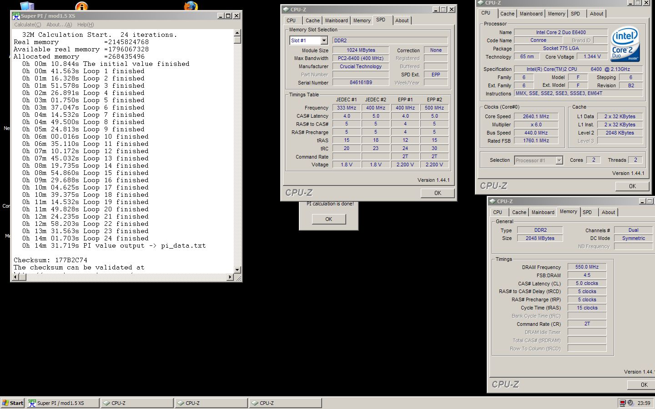The width and height of the screenshot is (655, 409).
Task: Click the processor Name field Intel Core 2 Duo E6400
Action: coord(560,32)
